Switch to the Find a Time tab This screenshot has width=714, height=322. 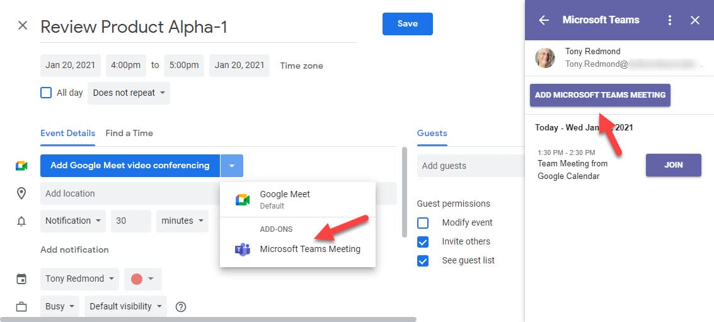(x=129, y=133)
